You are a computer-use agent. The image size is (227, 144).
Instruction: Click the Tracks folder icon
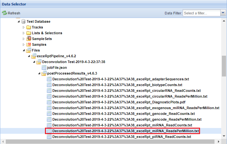pyautogui.click(x=29, y=27)
